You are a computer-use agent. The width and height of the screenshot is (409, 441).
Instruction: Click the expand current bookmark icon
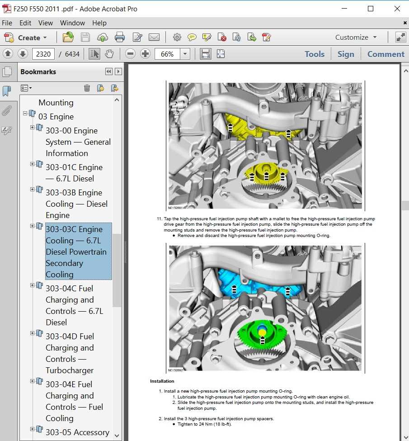(x=114, y=88)
